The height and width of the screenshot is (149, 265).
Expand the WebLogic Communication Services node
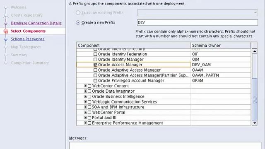pyautogui.click(x=86, y=102)
